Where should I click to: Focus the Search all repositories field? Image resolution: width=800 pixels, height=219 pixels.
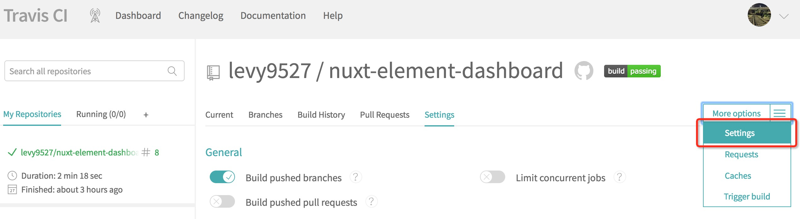(x=94, y=71)
